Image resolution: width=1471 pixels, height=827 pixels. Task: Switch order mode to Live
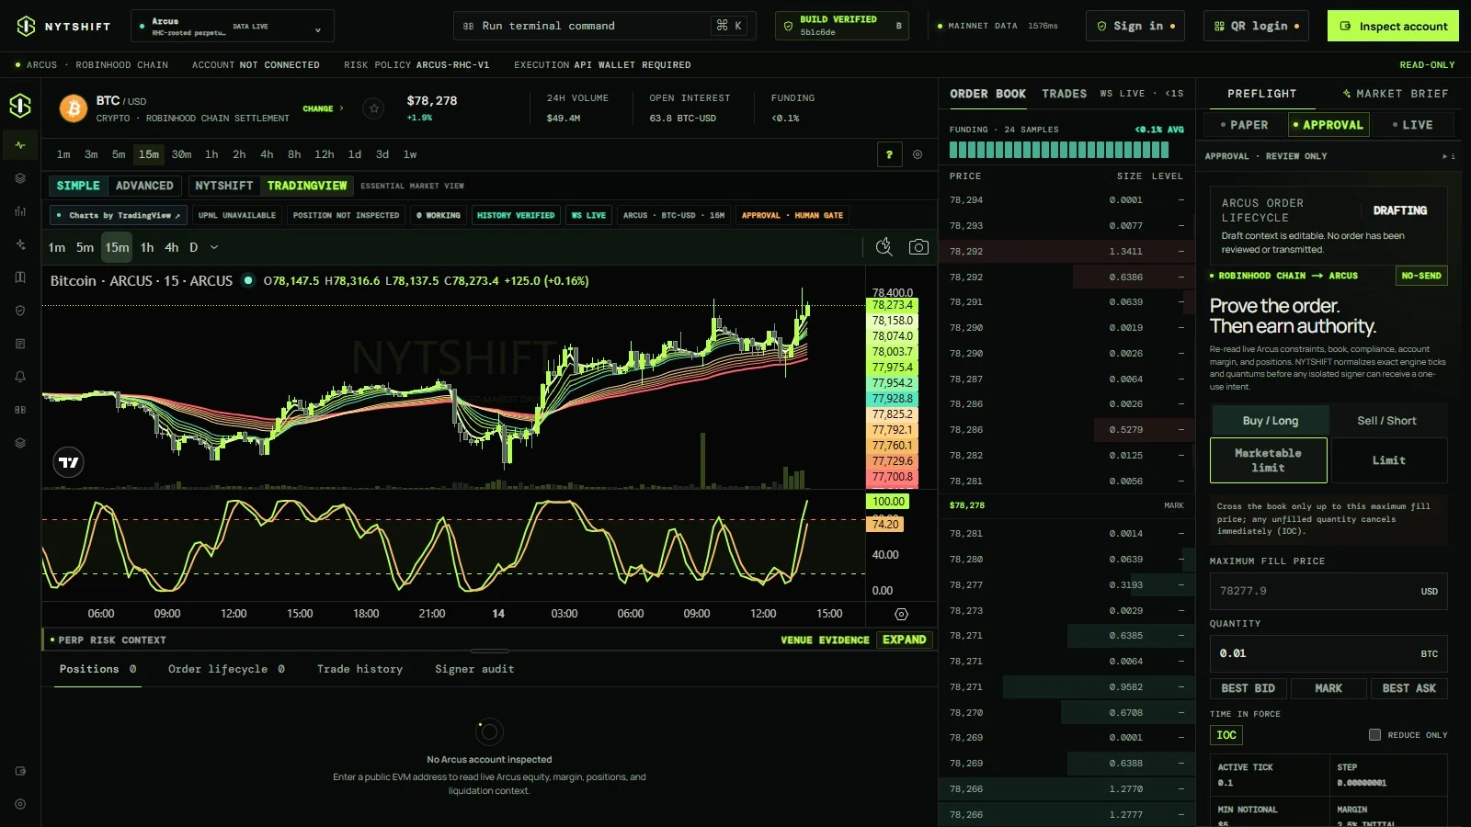coord(1412,125)
